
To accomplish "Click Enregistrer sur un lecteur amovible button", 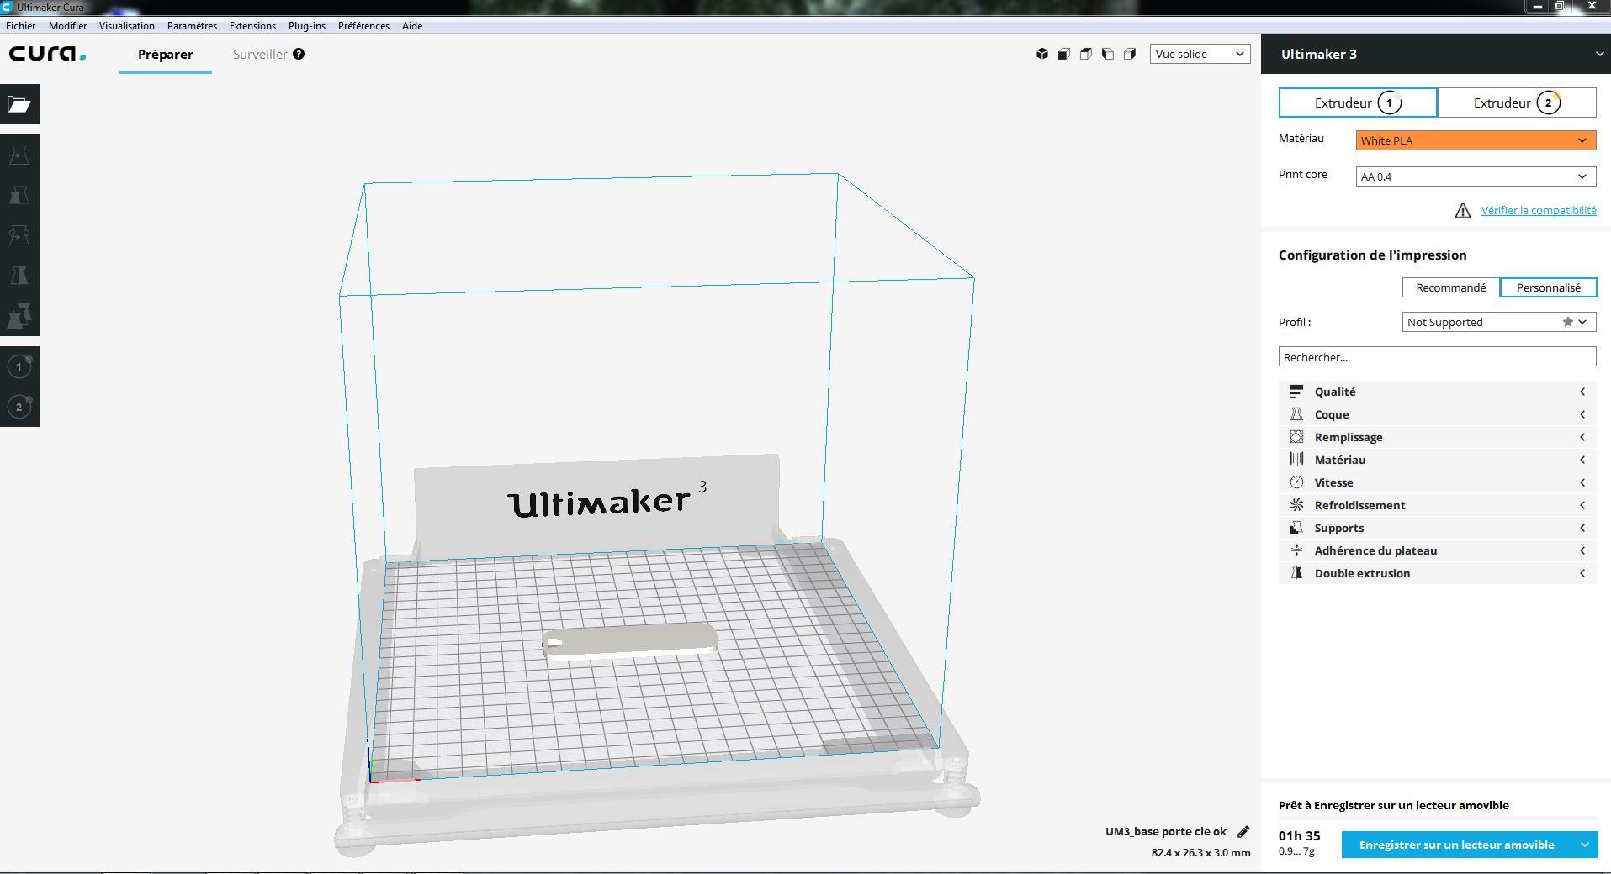I will [1456, 845].
